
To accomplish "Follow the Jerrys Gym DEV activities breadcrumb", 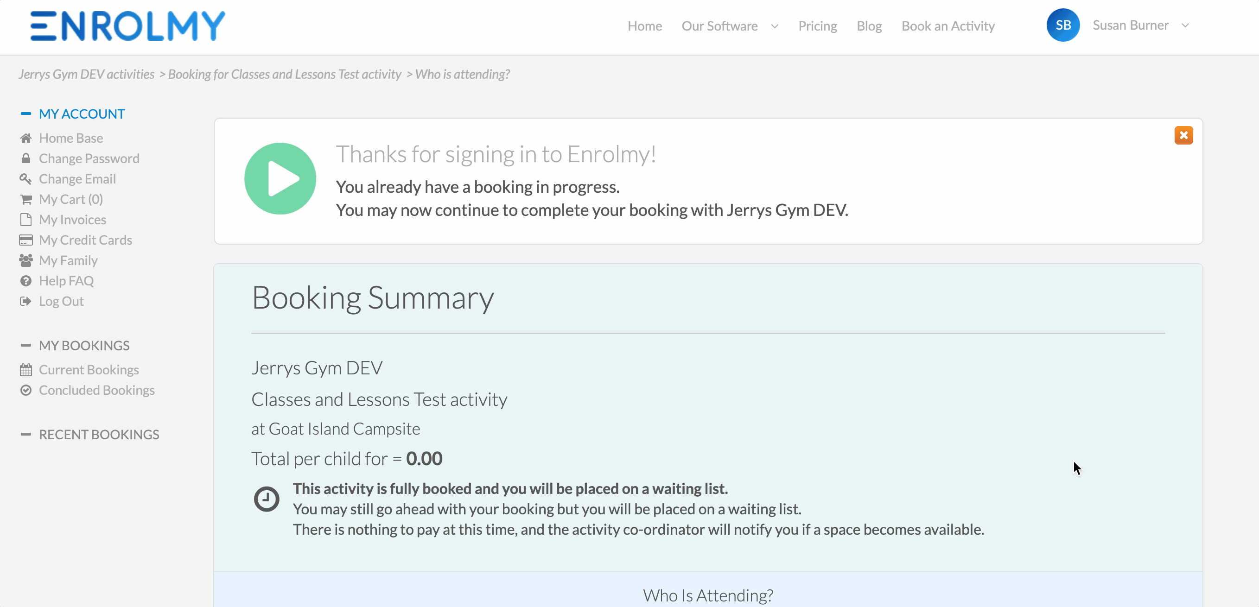I will click(87, 74).
